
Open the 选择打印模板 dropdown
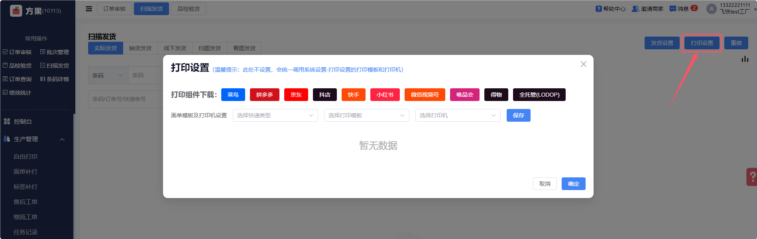367,115
